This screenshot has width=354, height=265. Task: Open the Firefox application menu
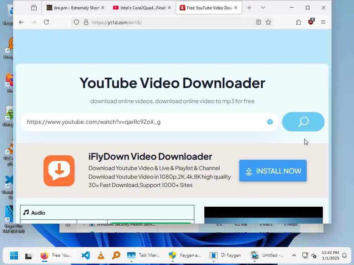(x=323, y=22)
